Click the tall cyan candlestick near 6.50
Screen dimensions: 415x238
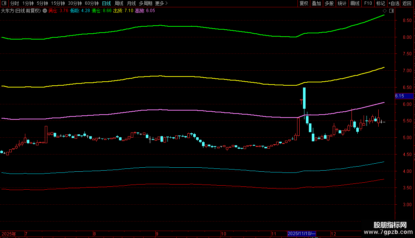pyautogui.click(x=304, y=98)
